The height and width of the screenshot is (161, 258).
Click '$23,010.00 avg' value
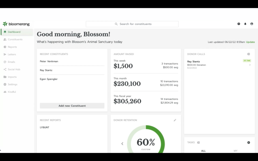click(169, 85)
